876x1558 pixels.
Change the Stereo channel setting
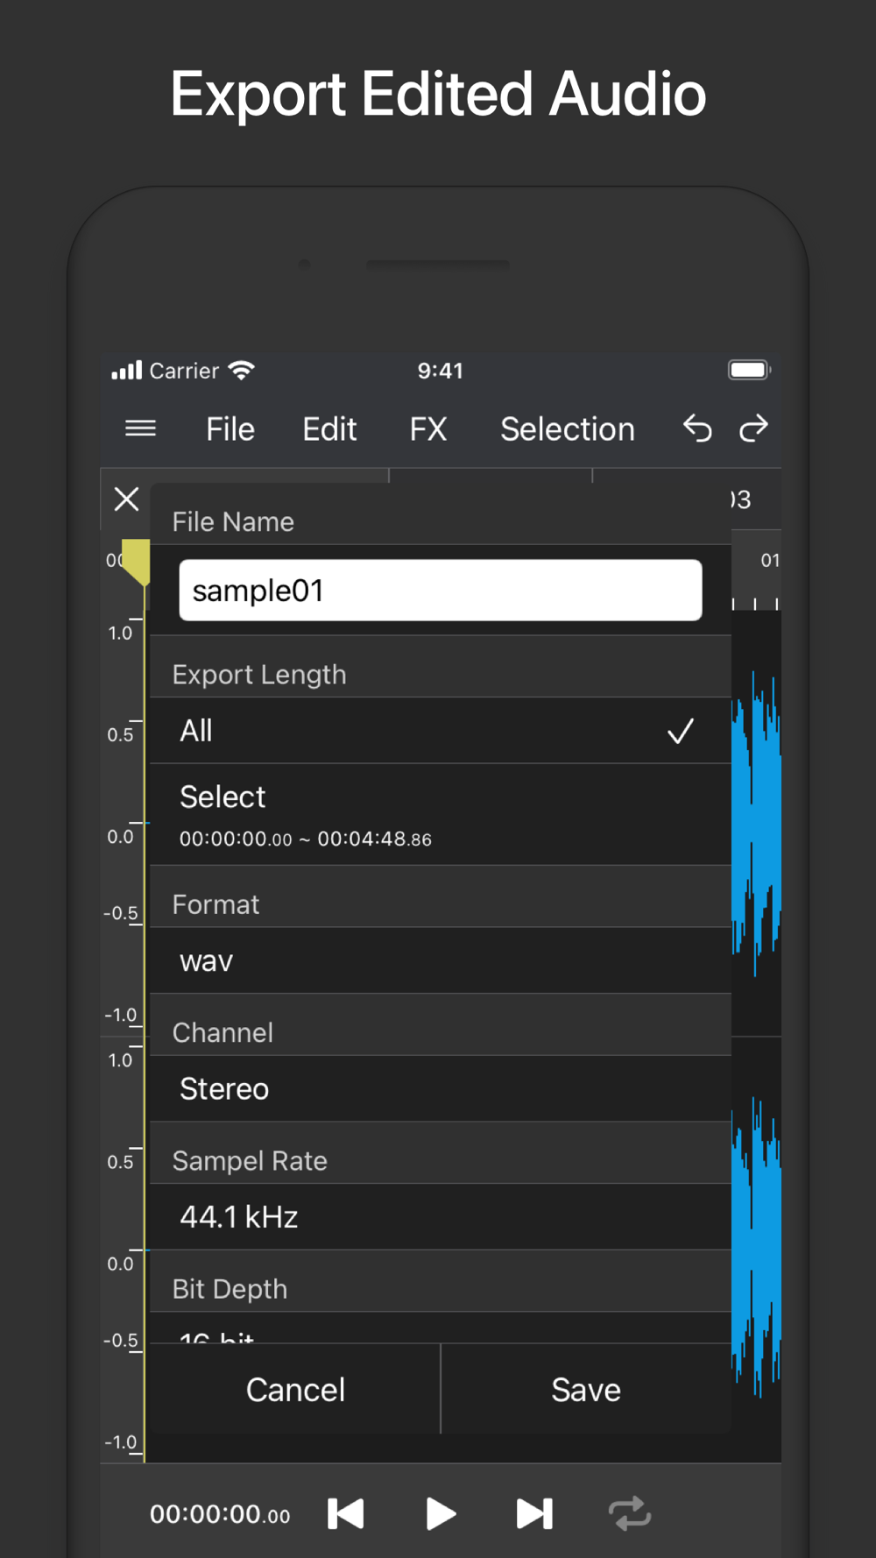pyautogui.click(x=441, y=1089)
